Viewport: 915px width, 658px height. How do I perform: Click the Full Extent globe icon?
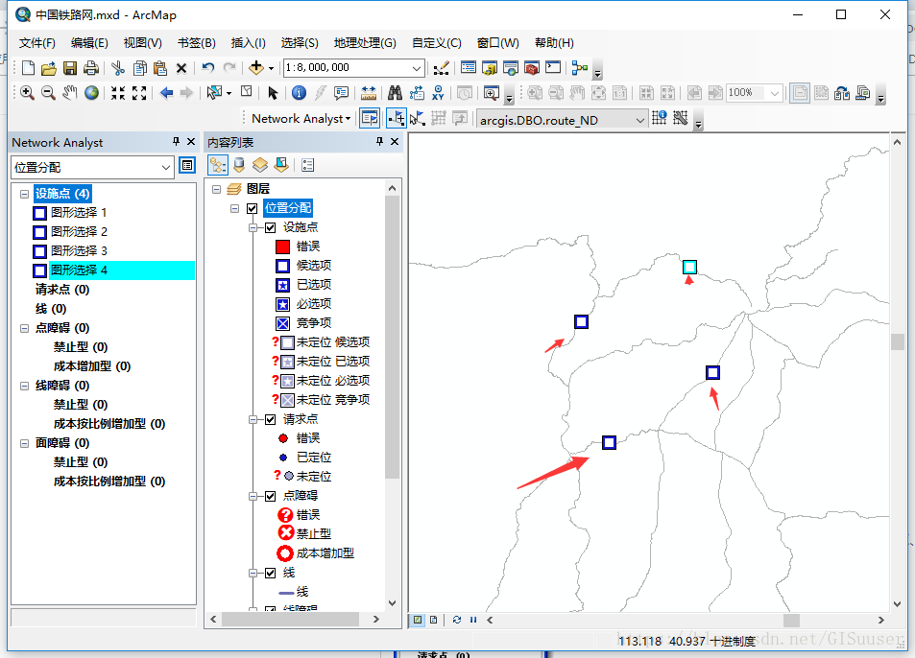tap(91, 93)
